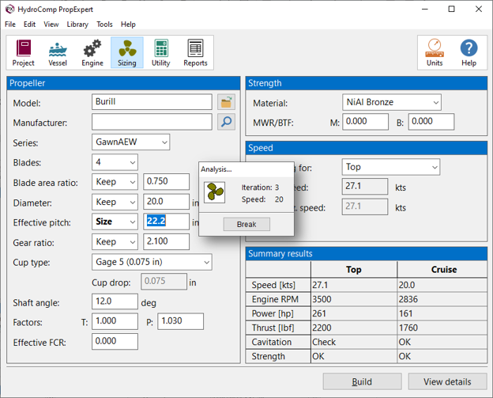Screen dimensions: 493x398
Task: Click the Cruise Speed cell 20.0
Action: 442,285
